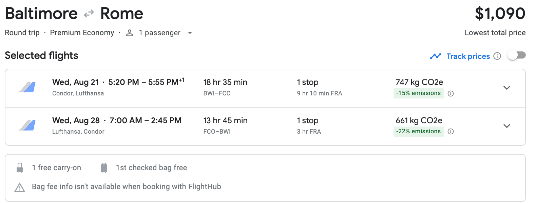This screenshot has width=536, height=203.
Task: Click the passenger person icon
Action: 129,33
